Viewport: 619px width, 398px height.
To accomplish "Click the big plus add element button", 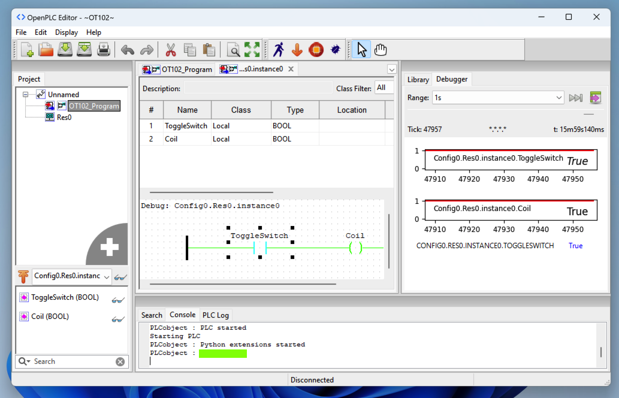I will point(109,247).
